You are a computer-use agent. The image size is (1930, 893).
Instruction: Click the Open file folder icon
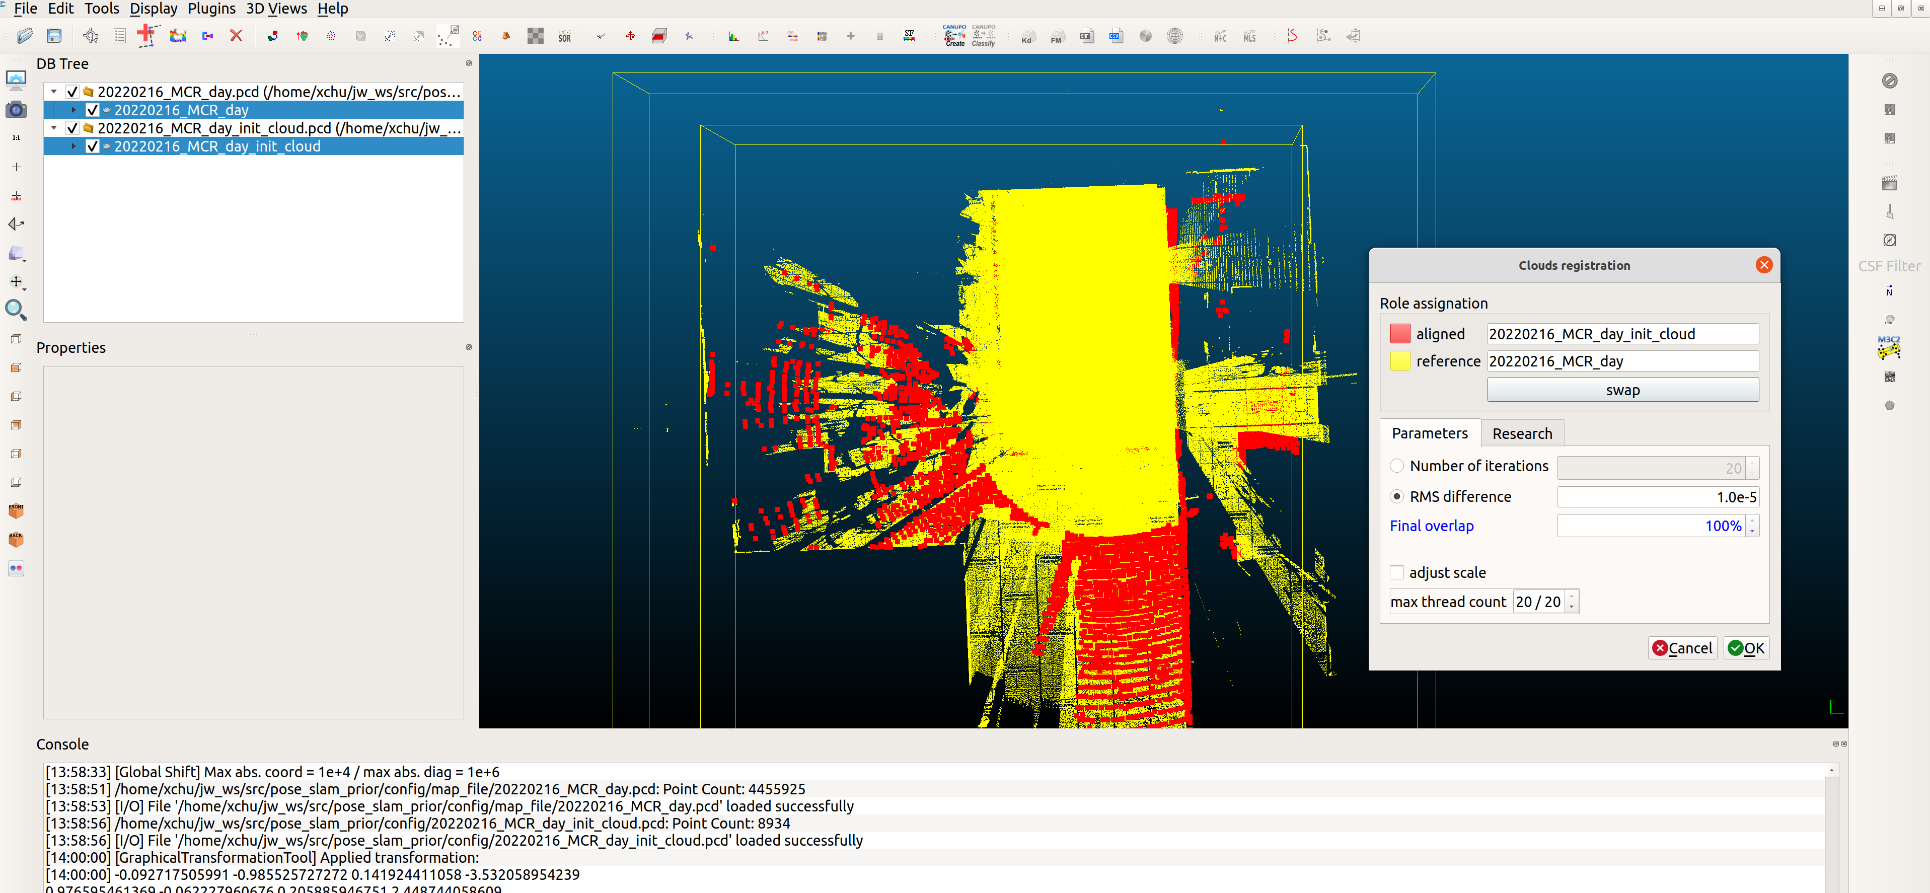pyautogui.click(x=25, y=36)
